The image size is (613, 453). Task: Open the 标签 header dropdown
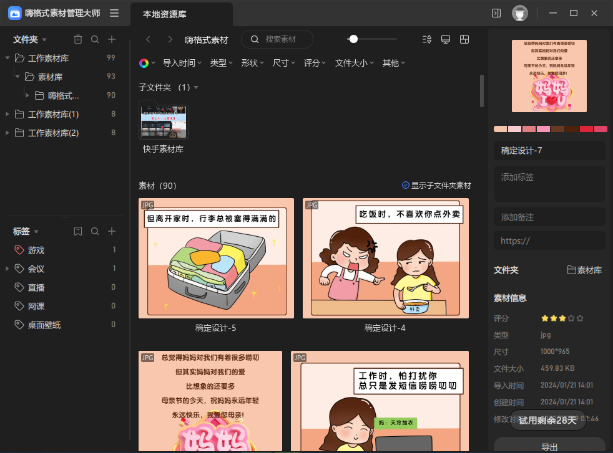pyautogui.click(x=36, y=232)
